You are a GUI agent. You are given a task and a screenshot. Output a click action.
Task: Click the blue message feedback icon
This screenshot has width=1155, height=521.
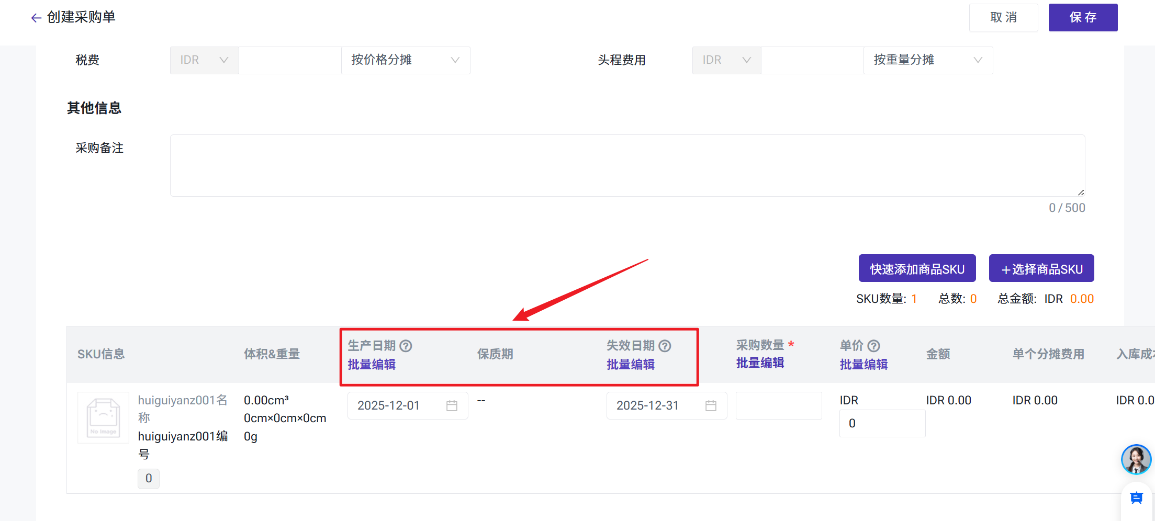[1136, 498]
